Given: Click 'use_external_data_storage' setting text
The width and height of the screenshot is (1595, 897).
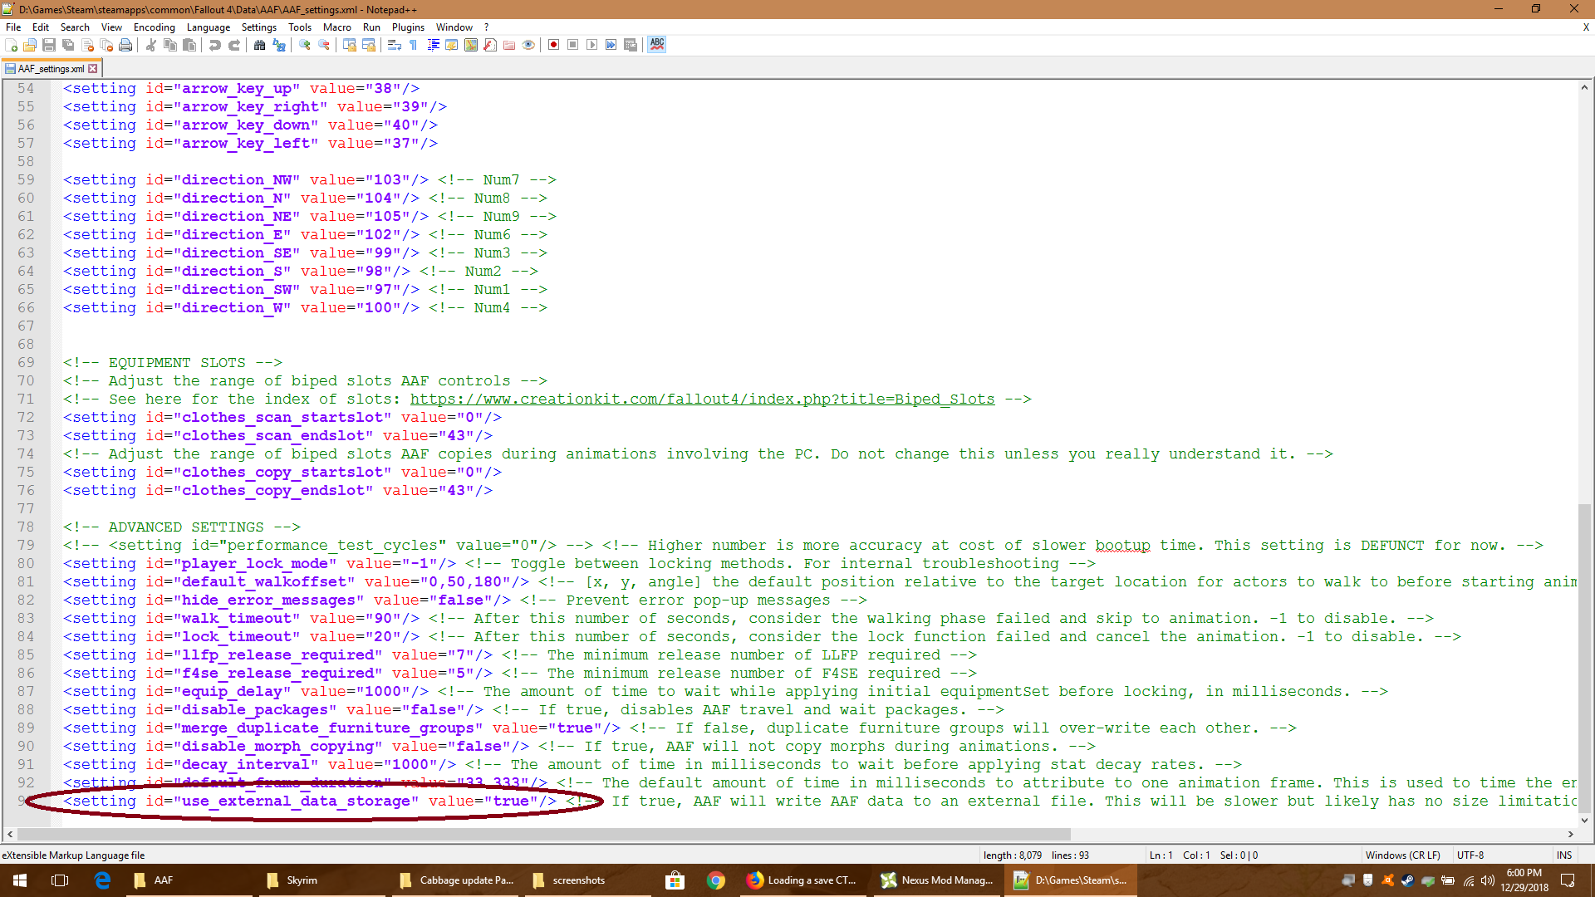Looking at the screenshot, I should (x=297, y=801).
